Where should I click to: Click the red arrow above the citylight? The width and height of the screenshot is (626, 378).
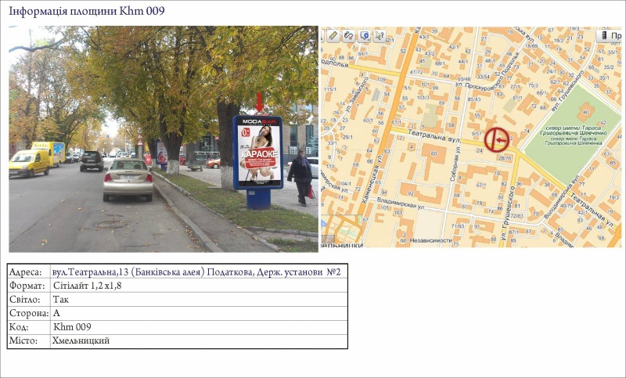(260, 103)
